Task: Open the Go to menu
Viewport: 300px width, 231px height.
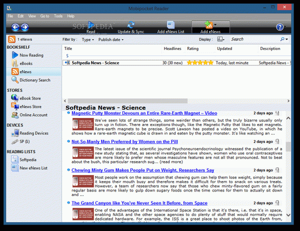Action: (44, 16)
